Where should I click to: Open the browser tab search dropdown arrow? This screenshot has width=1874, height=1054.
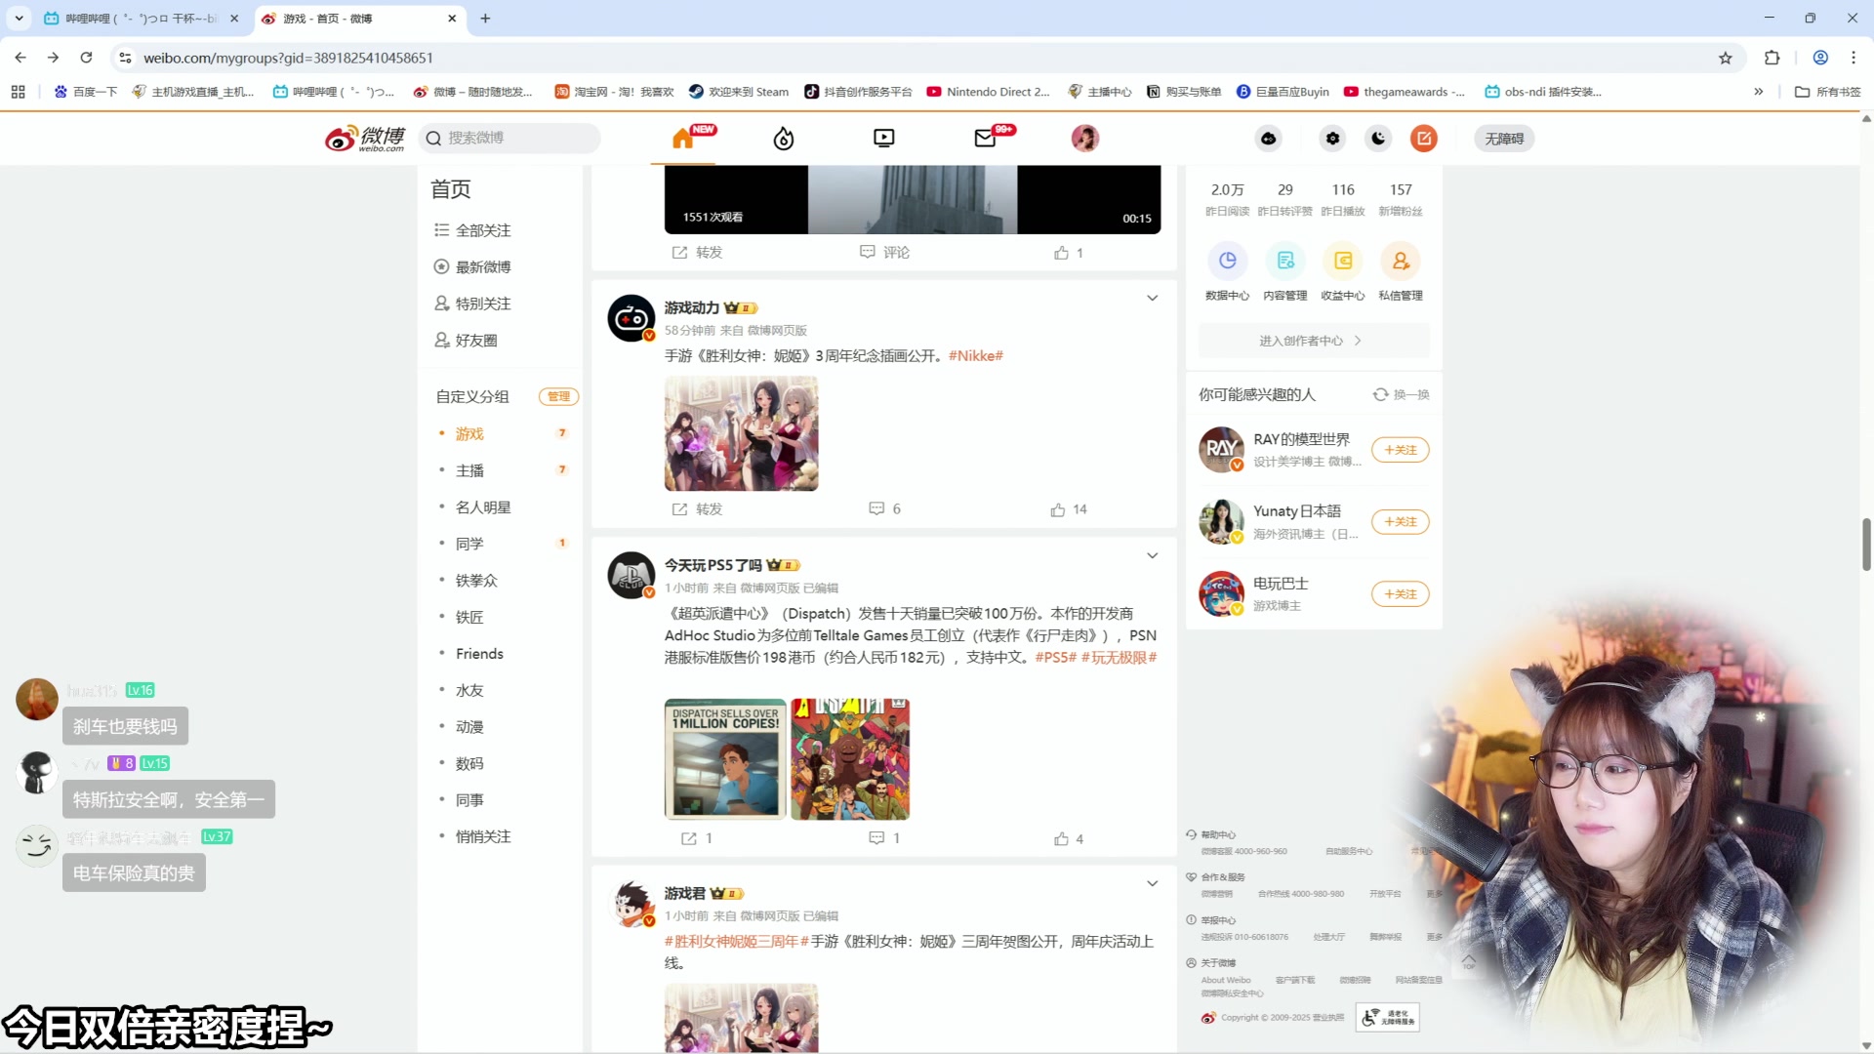pyautogui.click(x=20, y=18)
